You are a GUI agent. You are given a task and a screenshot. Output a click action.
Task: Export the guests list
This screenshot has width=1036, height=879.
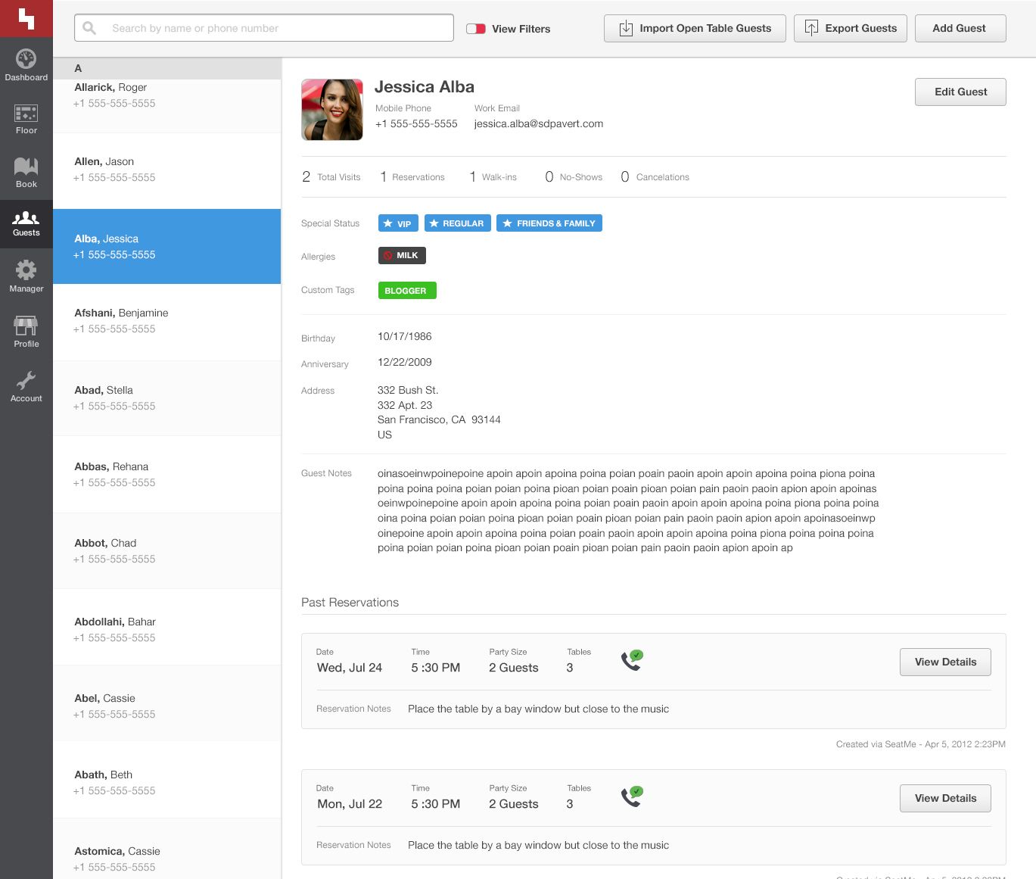(x=850, y=28)
